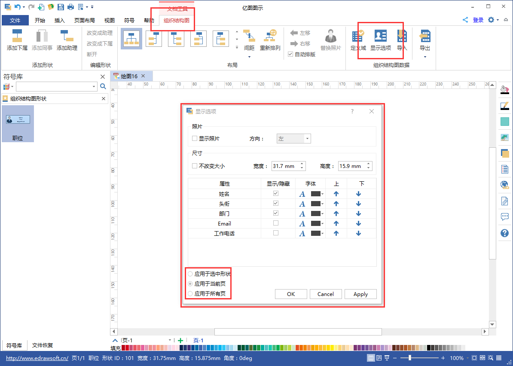Viewport: 513px width, 366px height.
Task: Switch to the 视图 ribbon tab
Action: (110, 20)
